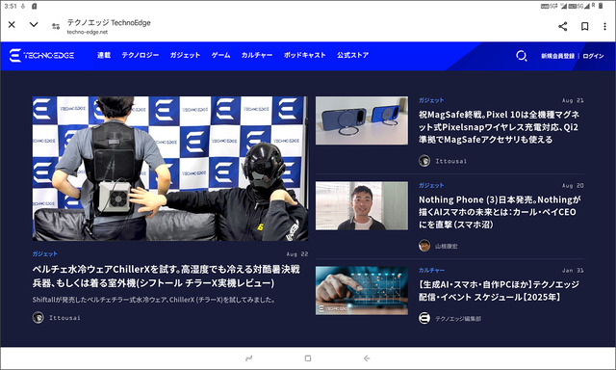Open the ポッドキャスト menu item
This screenshot has width=616, height=370.
305,55
